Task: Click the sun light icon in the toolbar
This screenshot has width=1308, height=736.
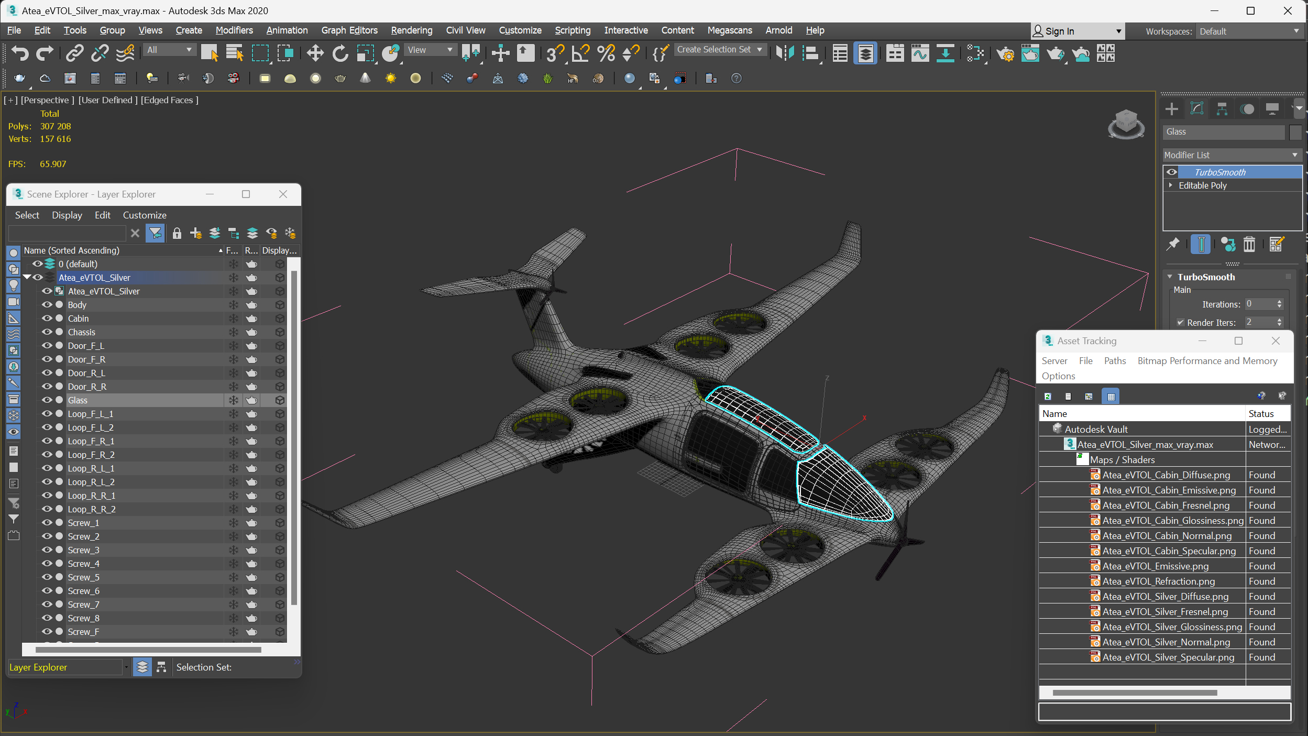Action: [x=390, y=78]
